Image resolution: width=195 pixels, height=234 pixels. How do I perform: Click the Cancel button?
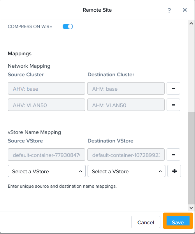point(146,222)
